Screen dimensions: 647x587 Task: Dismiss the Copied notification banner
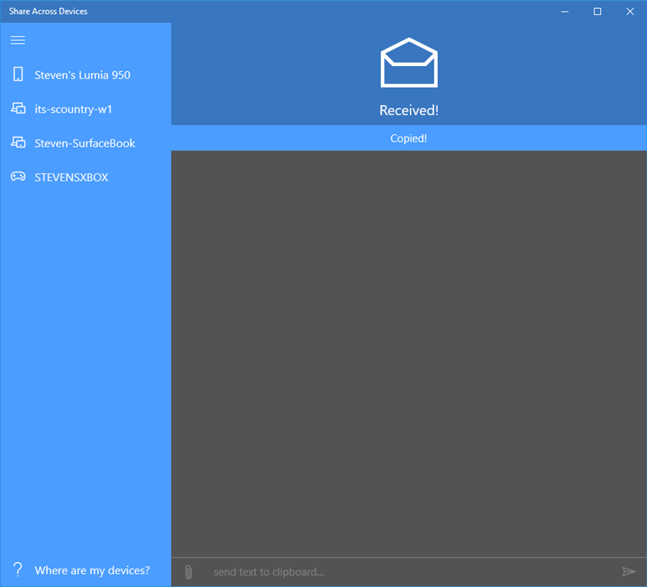409,138
